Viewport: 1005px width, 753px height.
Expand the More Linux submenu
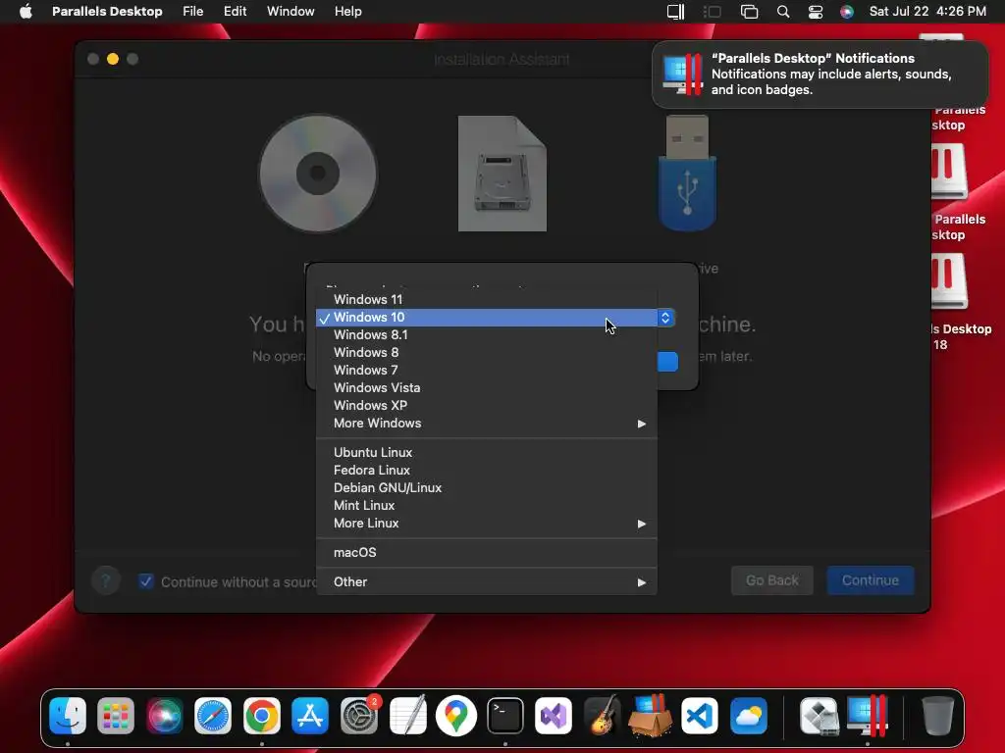pos(487,524)
